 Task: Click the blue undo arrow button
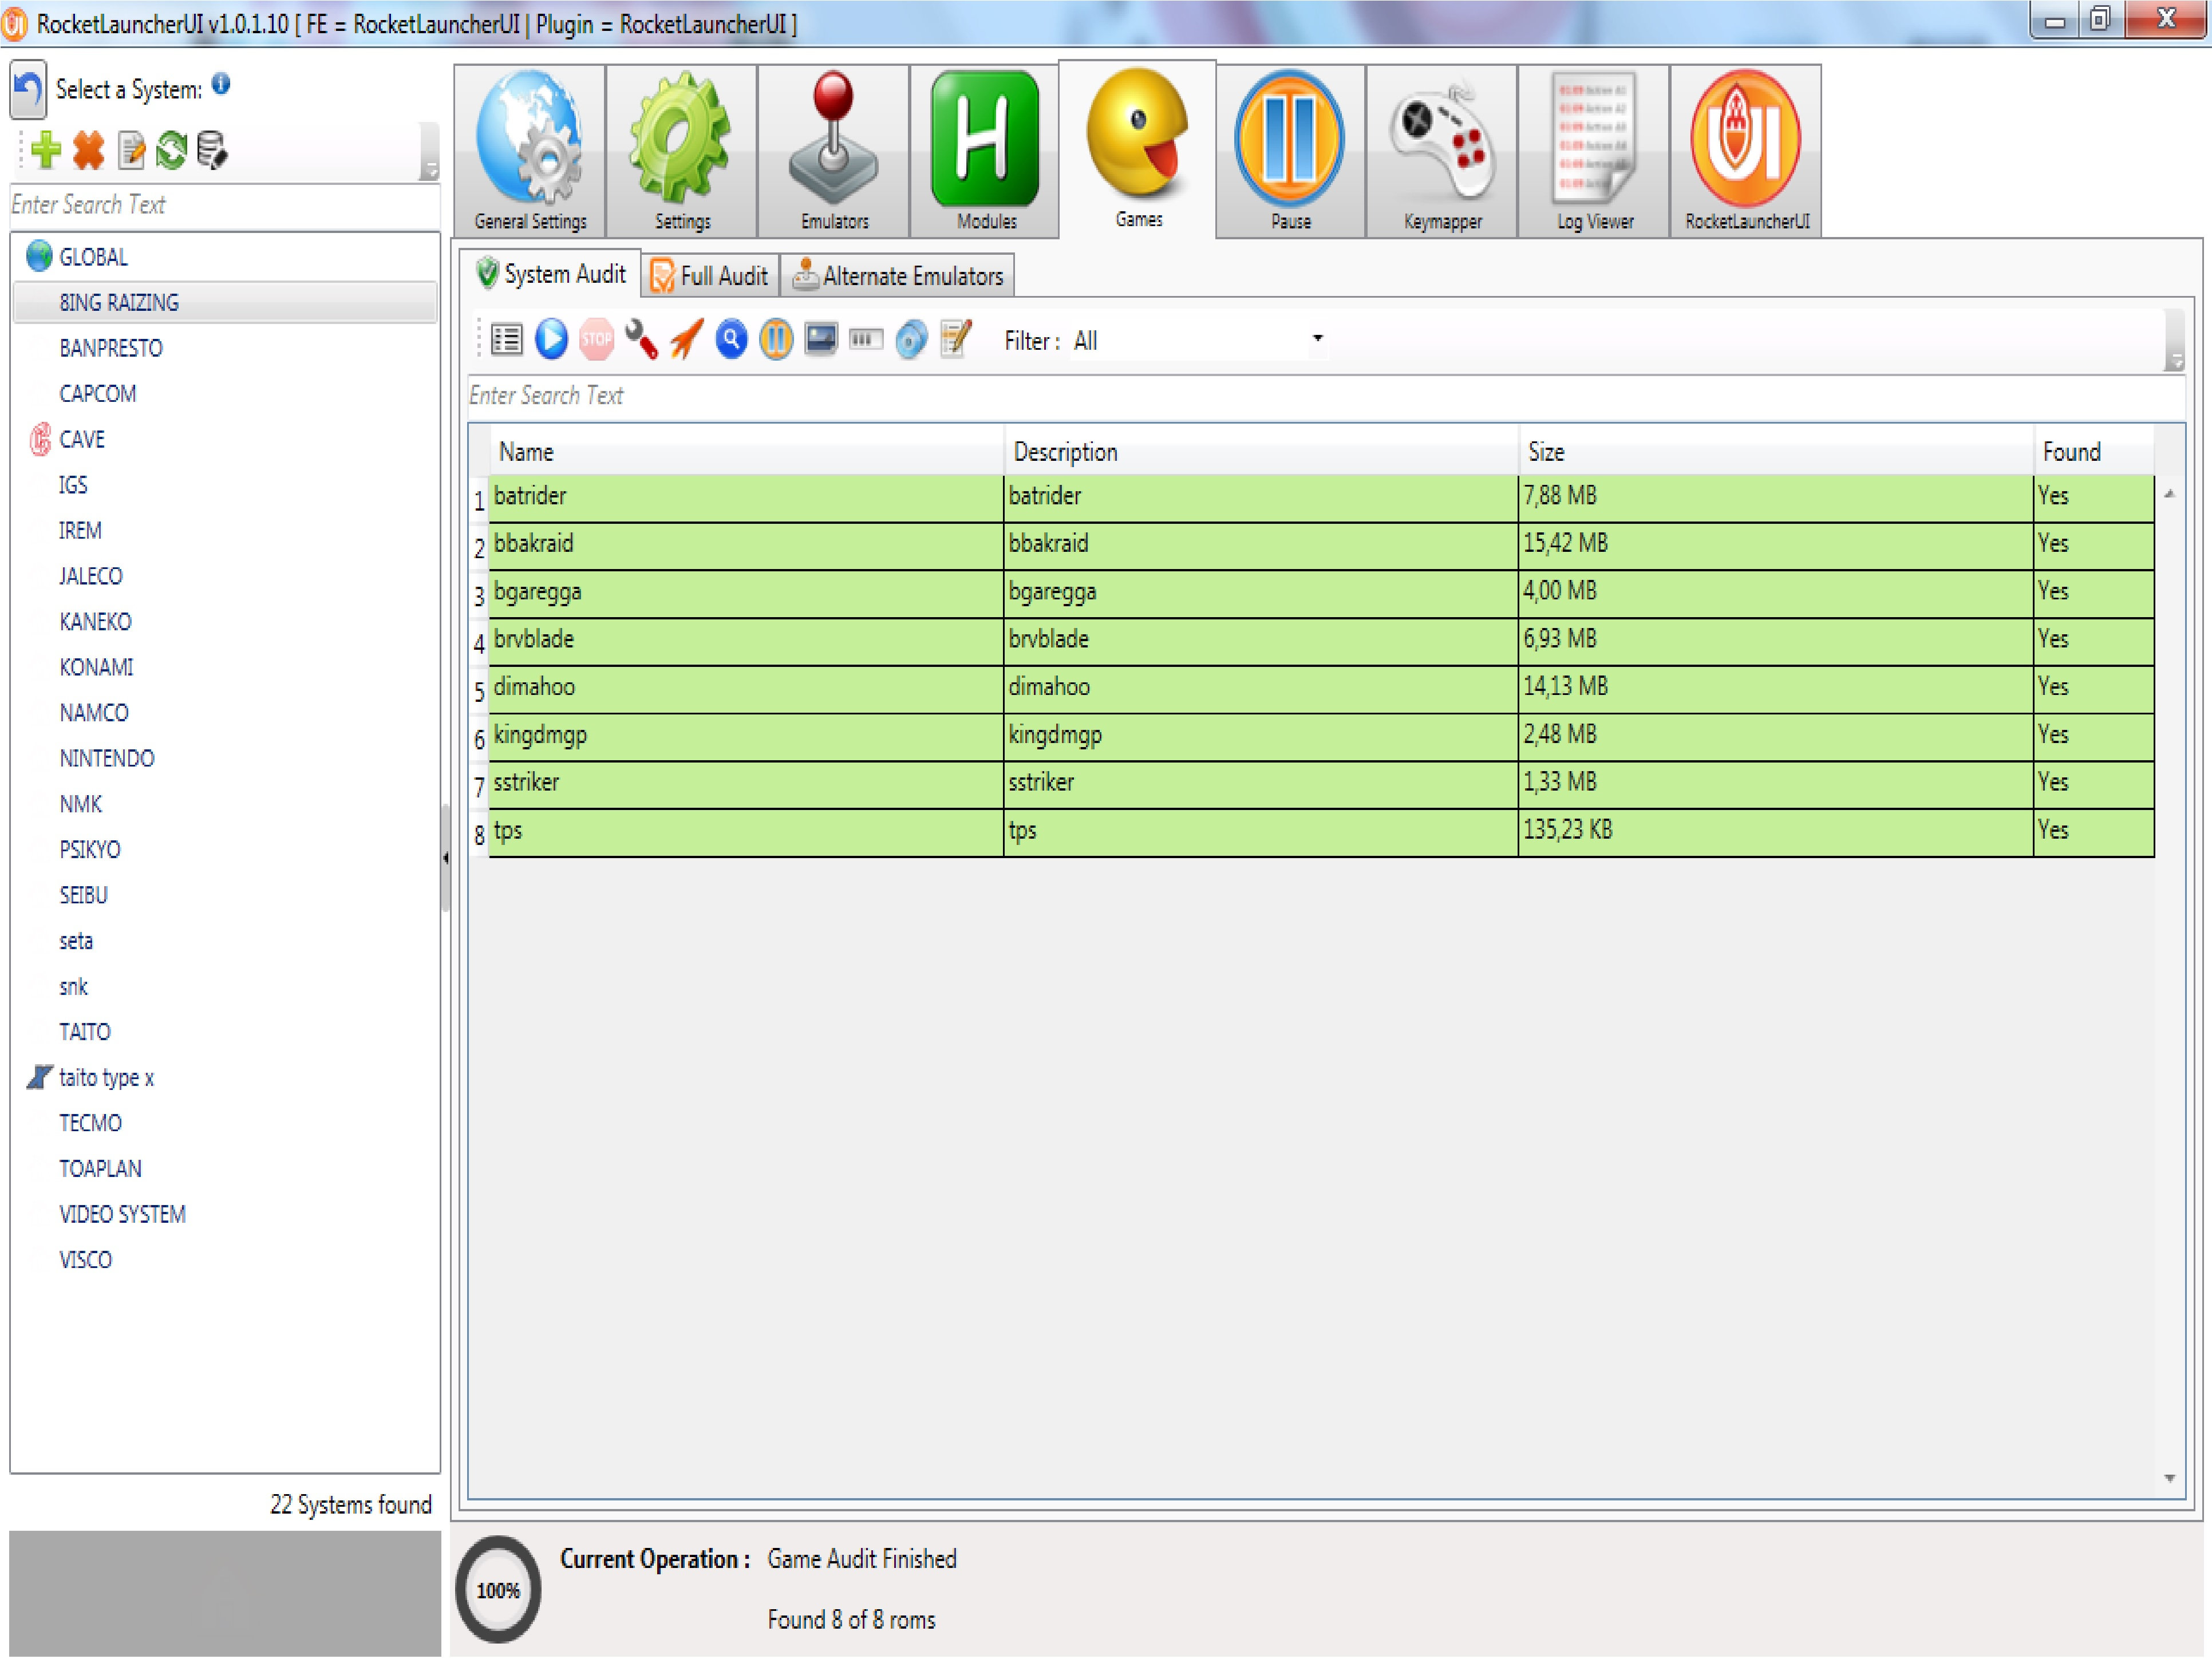28,90
